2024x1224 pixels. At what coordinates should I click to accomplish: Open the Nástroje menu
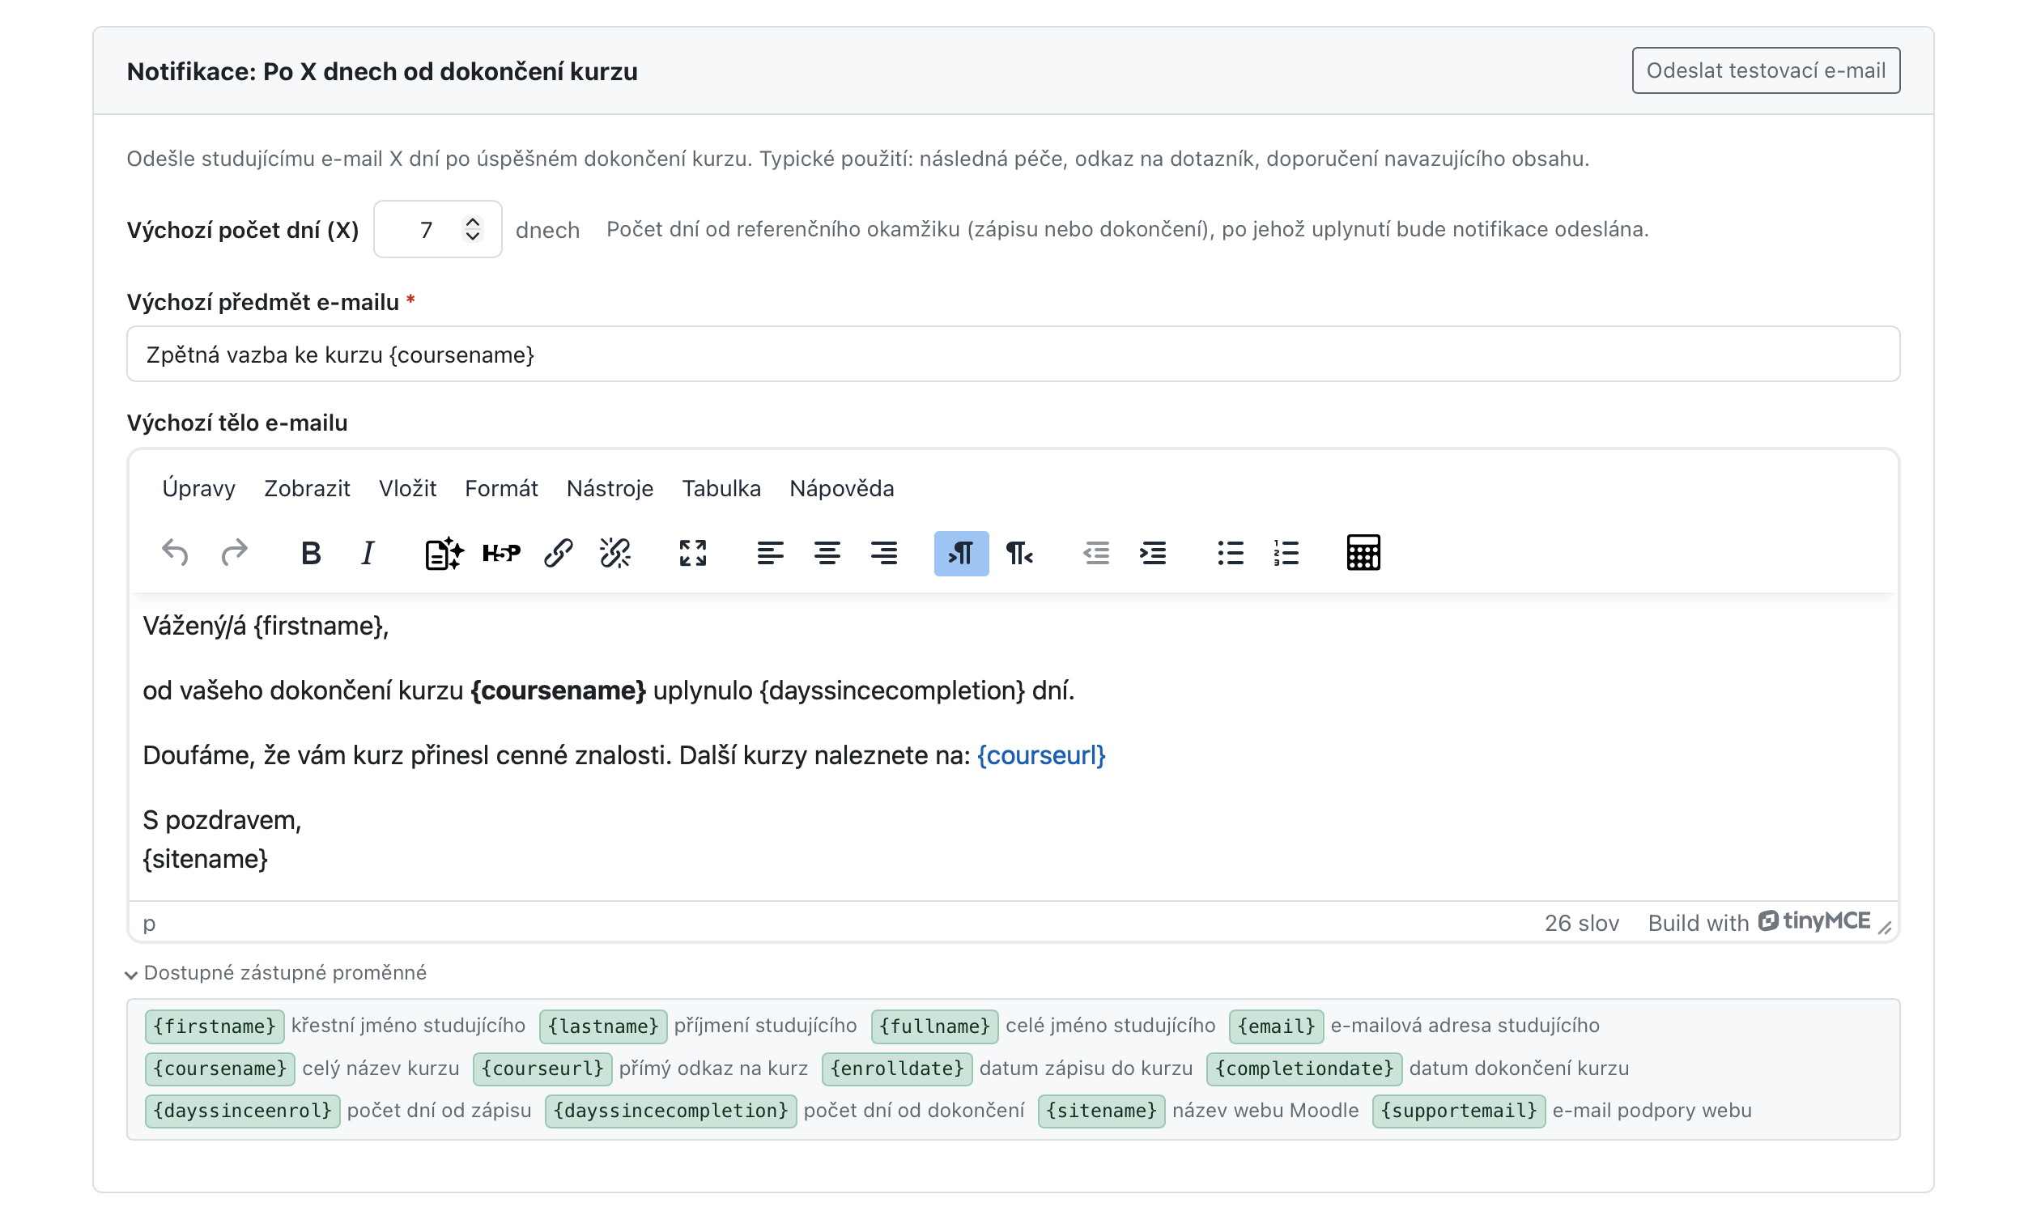(x=610, y=489)
